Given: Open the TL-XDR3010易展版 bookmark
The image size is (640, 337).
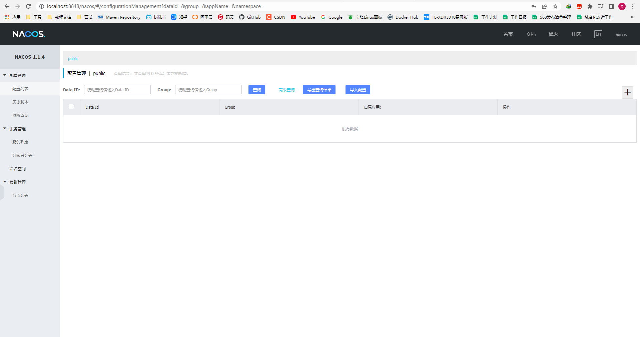Looking at the screenshot, I should (x=446, y=17).
